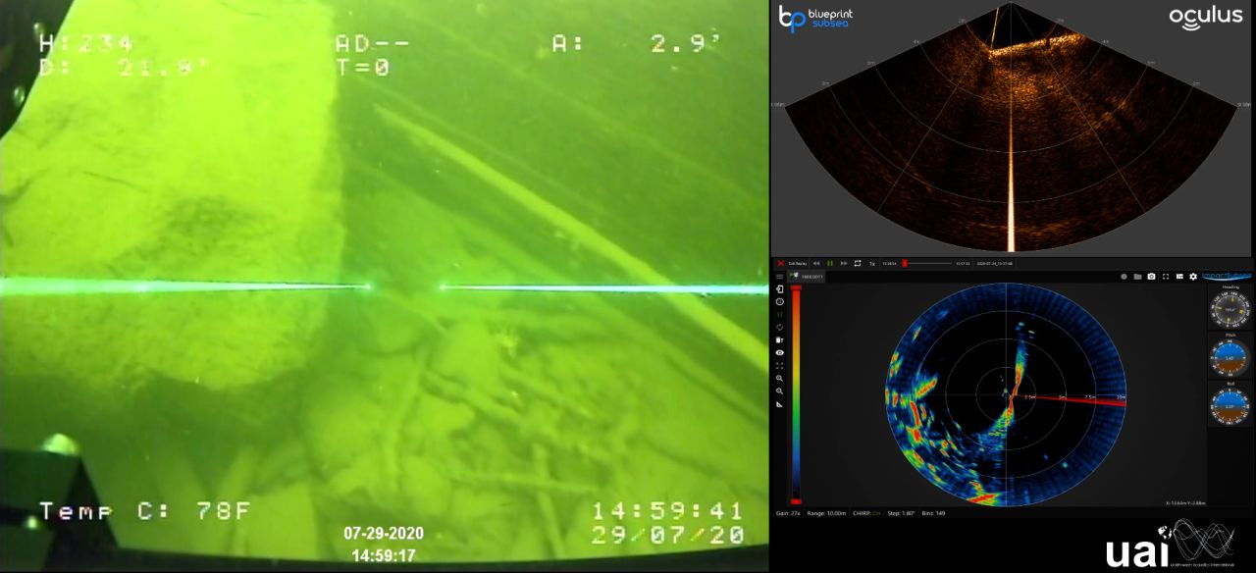Click the Pitch attitude gauge

[x=1230, y=358]
